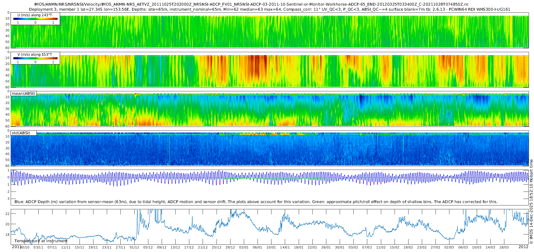Click the vertical IMOS copyright timestamp text
534x252 pixels.
tap(531, 202)
